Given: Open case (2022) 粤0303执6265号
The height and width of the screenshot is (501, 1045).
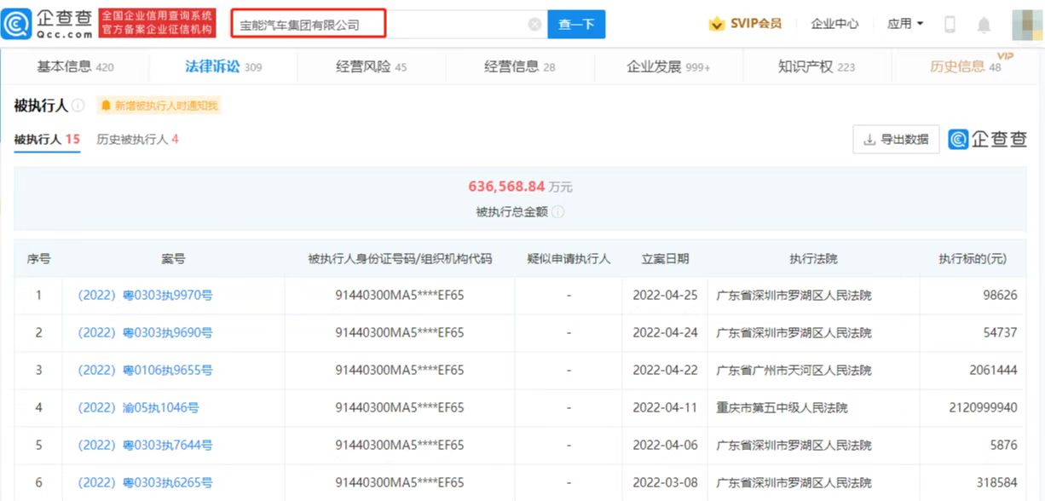Looking at the screenshot, I should click(x=145, y=483).
